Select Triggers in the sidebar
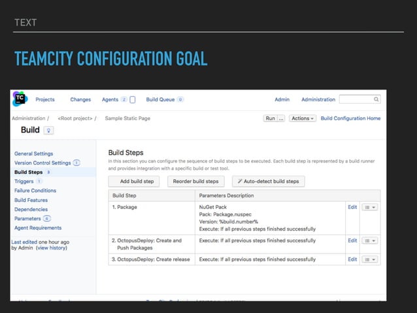Image resolution: width=417 pixels, height=313 pixels. pyautogui.click(x=24, y=181)
